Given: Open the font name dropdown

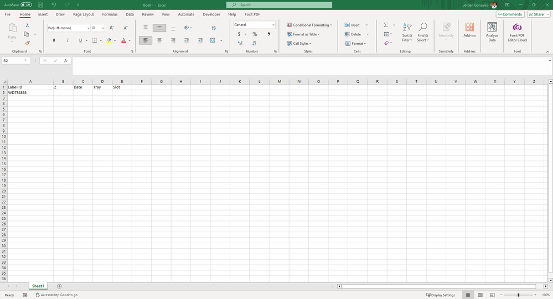Looking at the screenshot, I should click(x=88, y=28).
